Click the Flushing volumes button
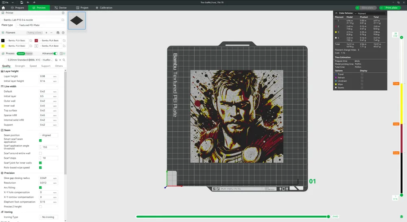Viewport: 407px width, 222px height. (x=35, y=33)
